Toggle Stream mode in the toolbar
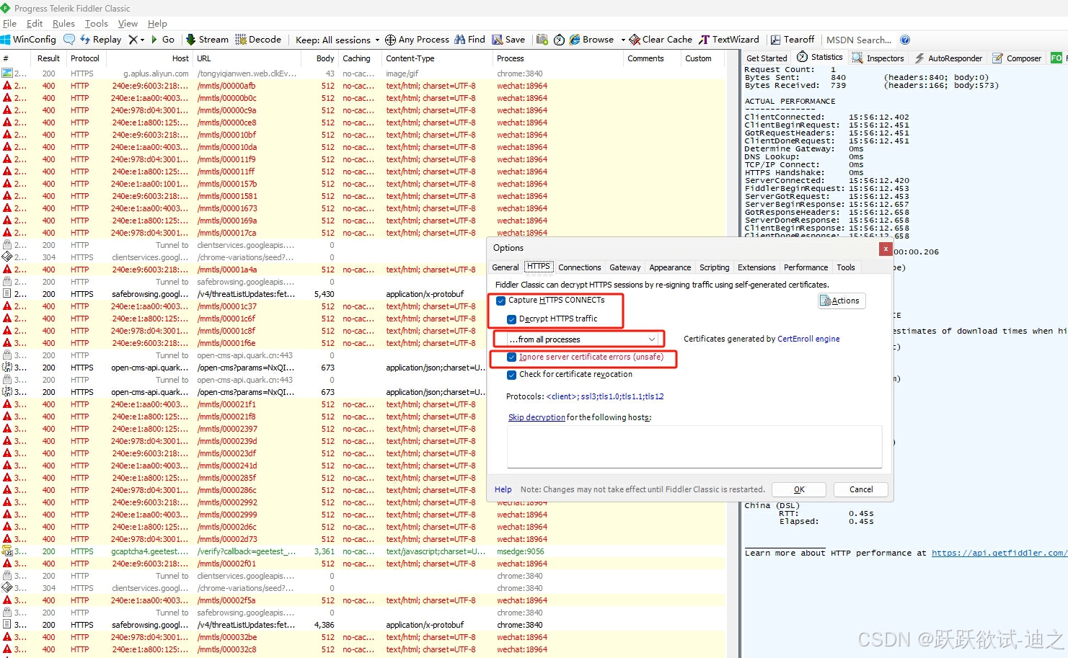 pyautogui.click(x=207, y=40)
